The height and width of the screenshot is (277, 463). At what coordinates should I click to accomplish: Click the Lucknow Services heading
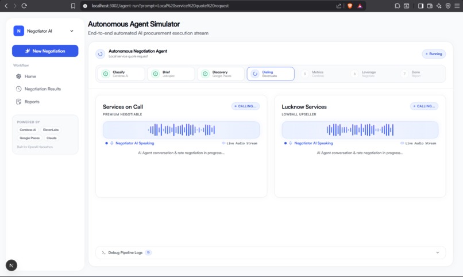pyautogui.click(x=304, y=107)
